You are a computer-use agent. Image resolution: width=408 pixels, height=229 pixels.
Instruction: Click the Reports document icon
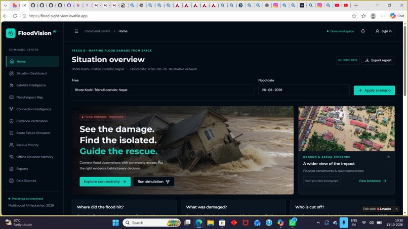pyautogui.click(x=11, y=169)
